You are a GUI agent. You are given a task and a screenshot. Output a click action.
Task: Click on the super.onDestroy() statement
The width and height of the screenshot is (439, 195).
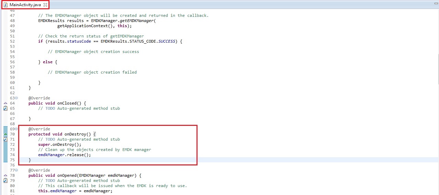pyautogui.click(x=59, y=144)
